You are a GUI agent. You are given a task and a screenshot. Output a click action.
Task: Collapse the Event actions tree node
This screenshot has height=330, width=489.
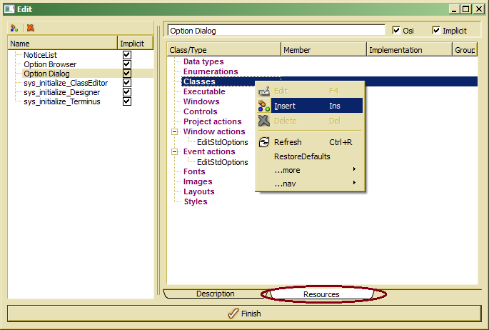tap(175, 152)
